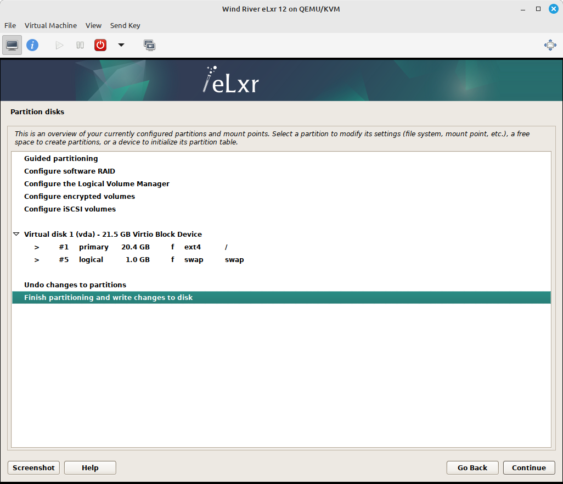Click the Continue button
Screen dimensions: 563x484
click(528, 468)
